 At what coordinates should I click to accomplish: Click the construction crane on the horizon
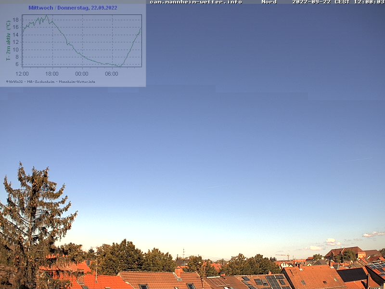(x=283, y=256)
